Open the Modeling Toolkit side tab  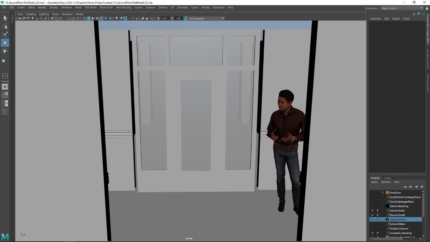[428, 59]
